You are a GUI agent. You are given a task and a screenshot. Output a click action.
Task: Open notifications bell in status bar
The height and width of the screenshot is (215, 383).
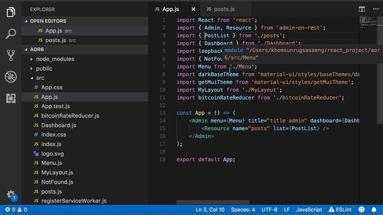[373, 210]
